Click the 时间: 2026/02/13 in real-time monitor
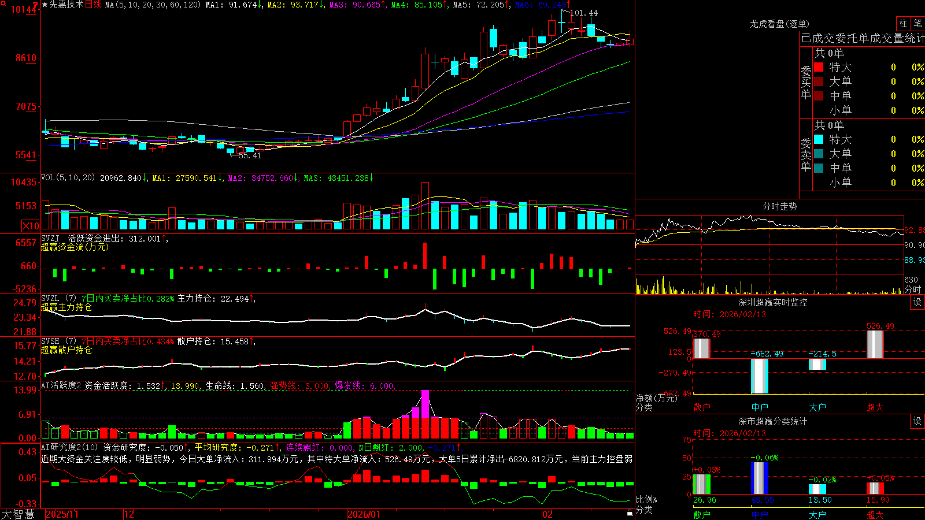Viewport: 925px width, 520px height. click(x=729, y=314)
